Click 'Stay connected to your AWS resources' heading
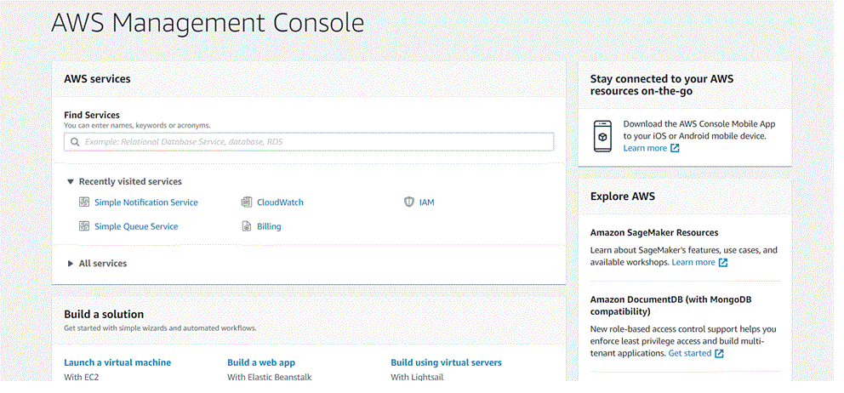 coord(662,85)
